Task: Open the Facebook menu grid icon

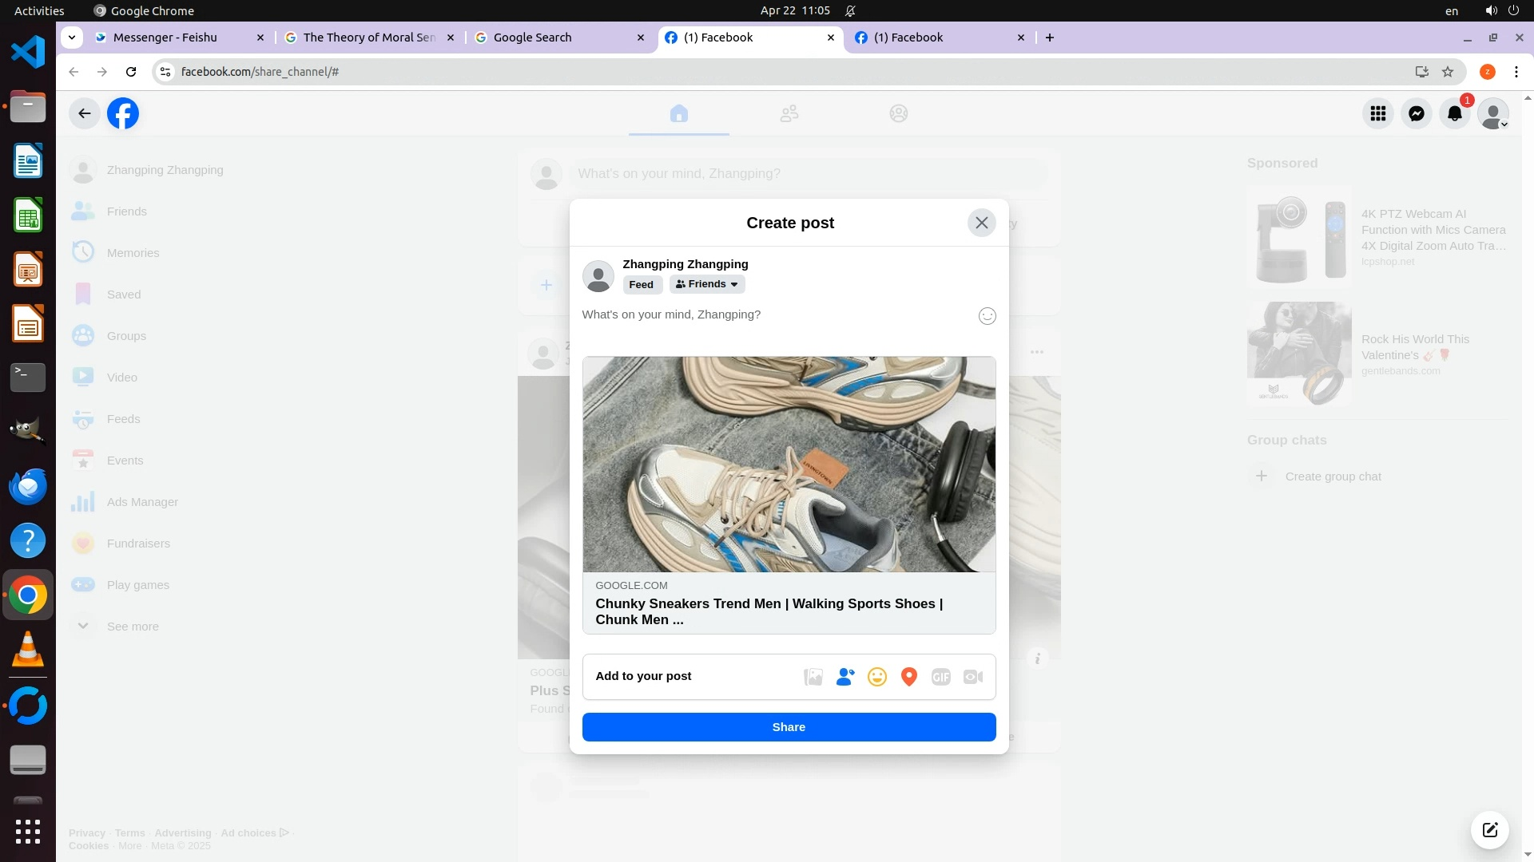Action: coord(1377,113)
